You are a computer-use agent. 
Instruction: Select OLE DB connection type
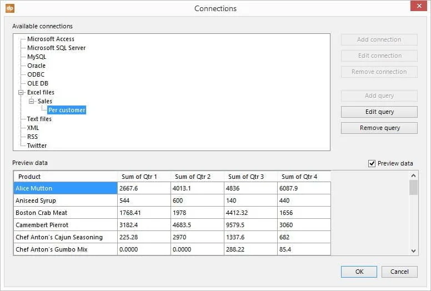click(38, 83)
